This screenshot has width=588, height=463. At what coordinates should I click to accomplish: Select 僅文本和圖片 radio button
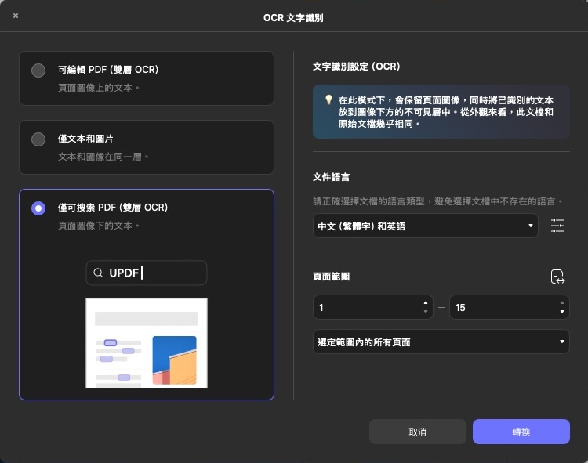(38, 139)
